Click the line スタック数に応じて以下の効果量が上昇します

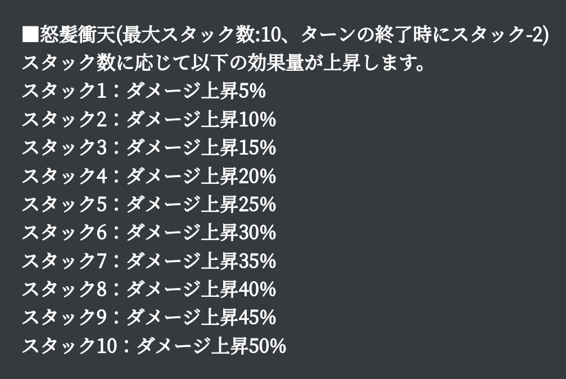[x=223, y=63]
